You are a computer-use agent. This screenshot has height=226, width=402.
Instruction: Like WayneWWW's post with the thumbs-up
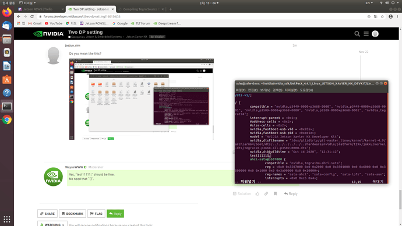[258, 194]
